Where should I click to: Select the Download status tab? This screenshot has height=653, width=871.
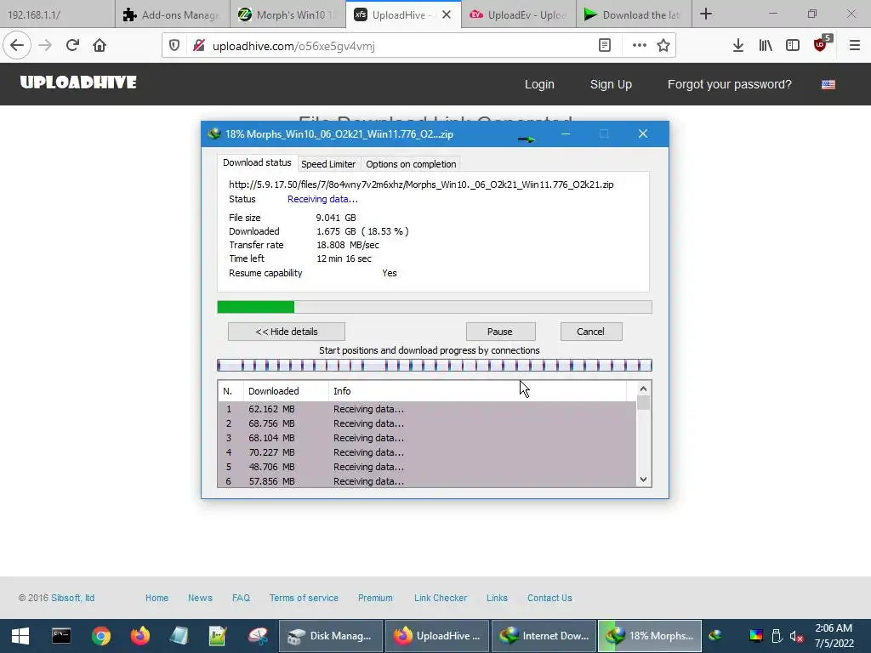257,162
